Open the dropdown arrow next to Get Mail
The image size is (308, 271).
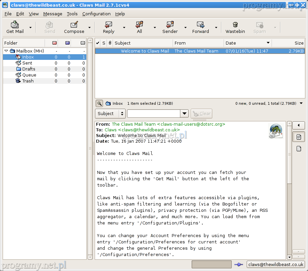[30, 28]
